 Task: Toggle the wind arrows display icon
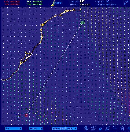pyautogui.click(x=93, y=128)
